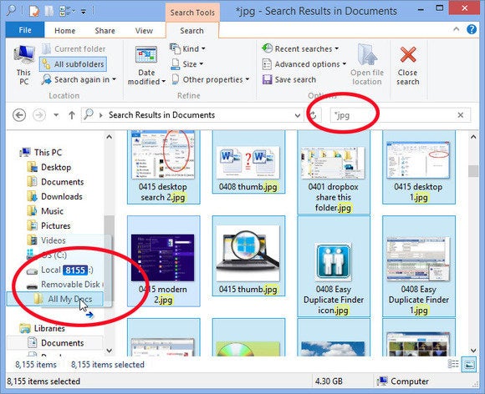The width and height of the screenshot is (485, 394).
Task: Expand the address bar history dropdown
Action: [298, 115]
